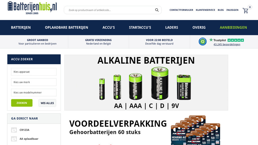Open the Startaccu's menu item
Viewport: 258px width, 145px height.
(140, 27)
